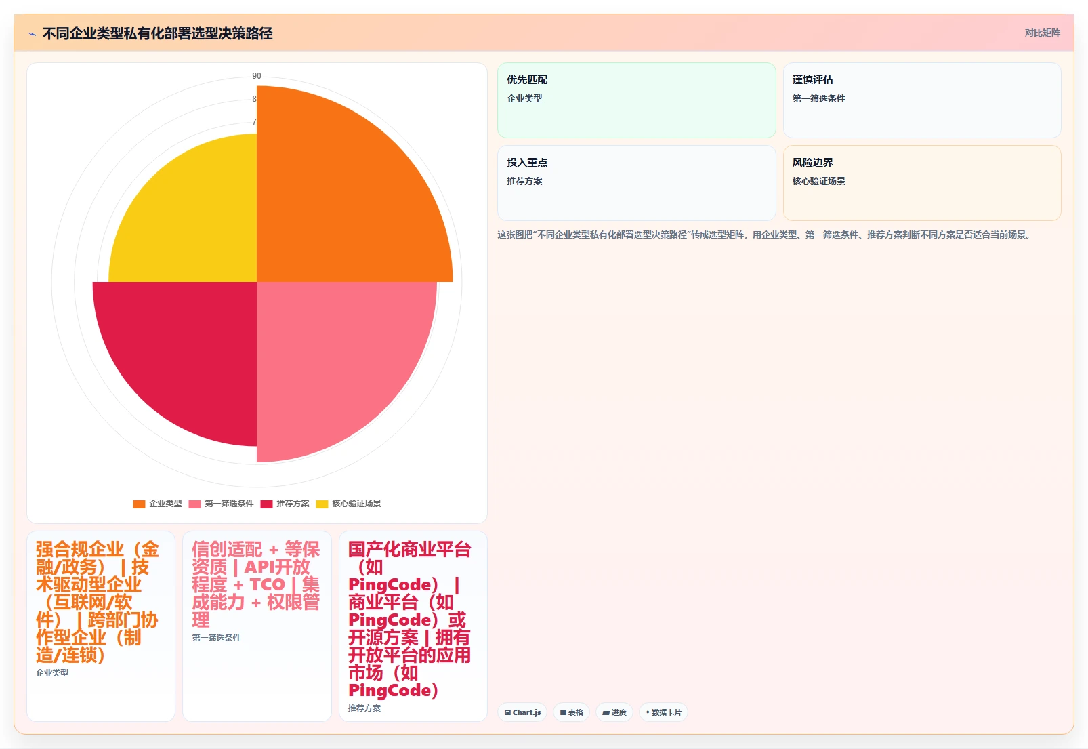This screenshot has width=1088, height=749.
Task: Click the 进度 tag
Action: [614, 712]
